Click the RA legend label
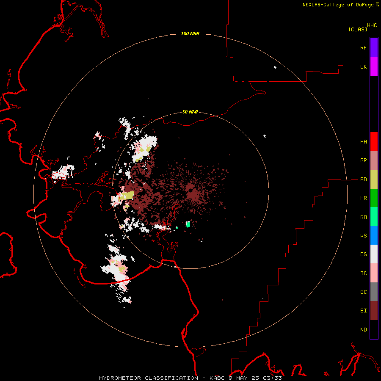The image size is (381, 381). [x=363, y=217]
